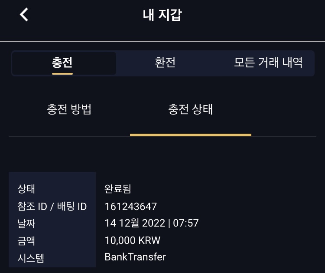This screenshot has height=273, width=325.
Task: Click the 참조 ID / 배팅 ID label
Action: (x=52, y=207)
